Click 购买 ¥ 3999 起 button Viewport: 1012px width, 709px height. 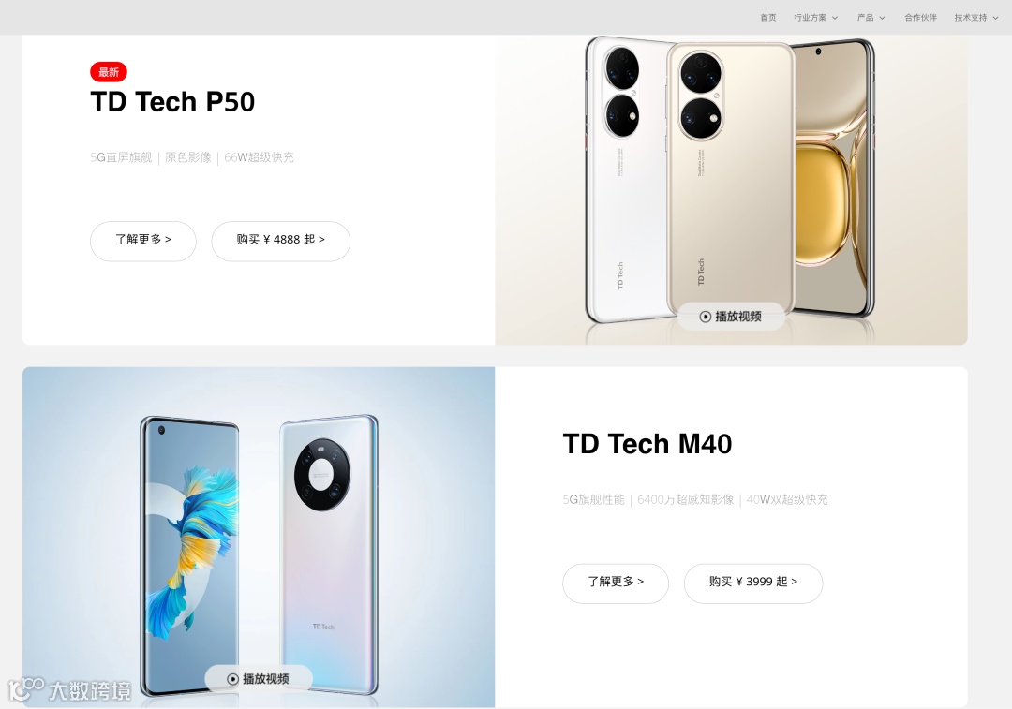tap(753, 583)
